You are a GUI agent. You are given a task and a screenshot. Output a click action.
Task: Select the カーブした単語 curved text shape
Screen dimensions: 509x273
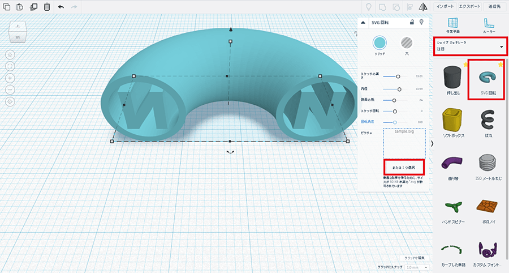coord(453,254)
